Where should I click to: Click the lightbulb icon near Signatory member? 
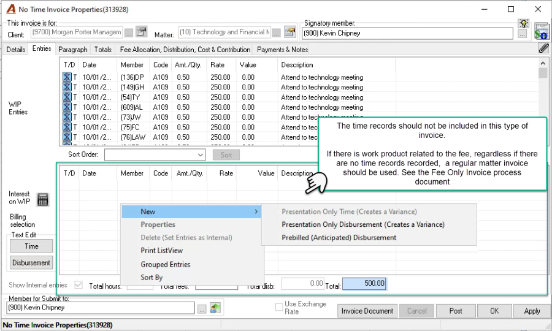(x=524, y=23)
